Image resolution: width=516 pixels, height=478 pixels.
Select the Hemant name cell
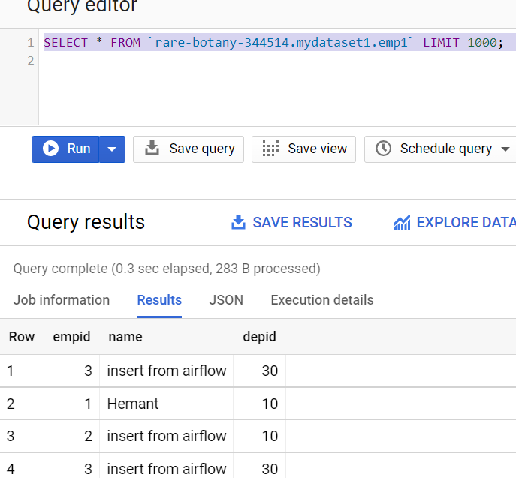click(x=133, y=404)
